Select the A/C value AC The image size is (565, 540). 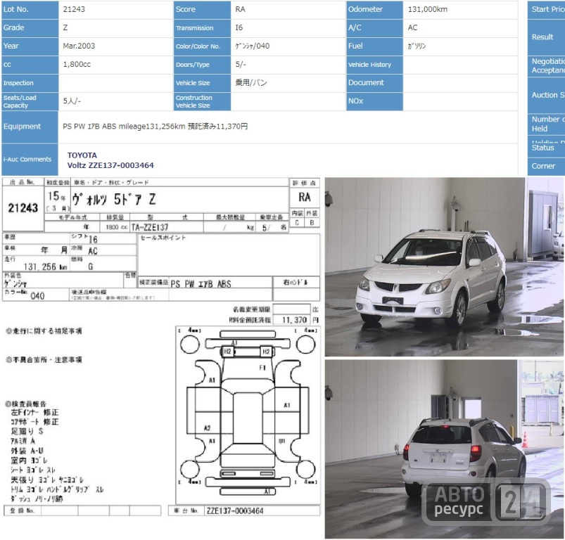(412, 27)
